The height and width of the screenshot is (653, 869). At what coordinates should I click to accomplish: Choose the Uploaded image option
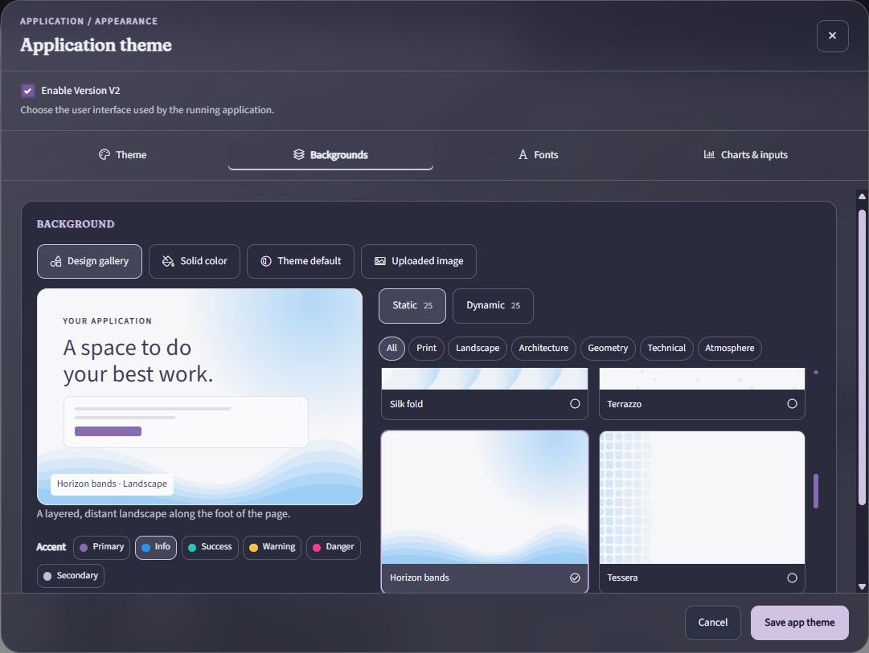(x=419, y=261)
